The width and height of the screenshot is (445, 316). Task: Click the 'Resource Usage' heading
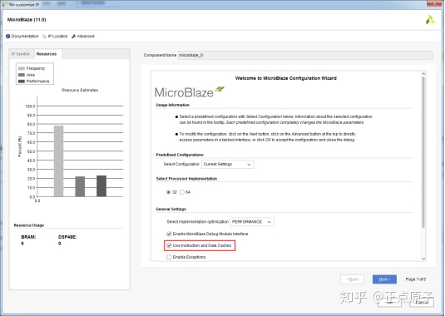point(29,225)
